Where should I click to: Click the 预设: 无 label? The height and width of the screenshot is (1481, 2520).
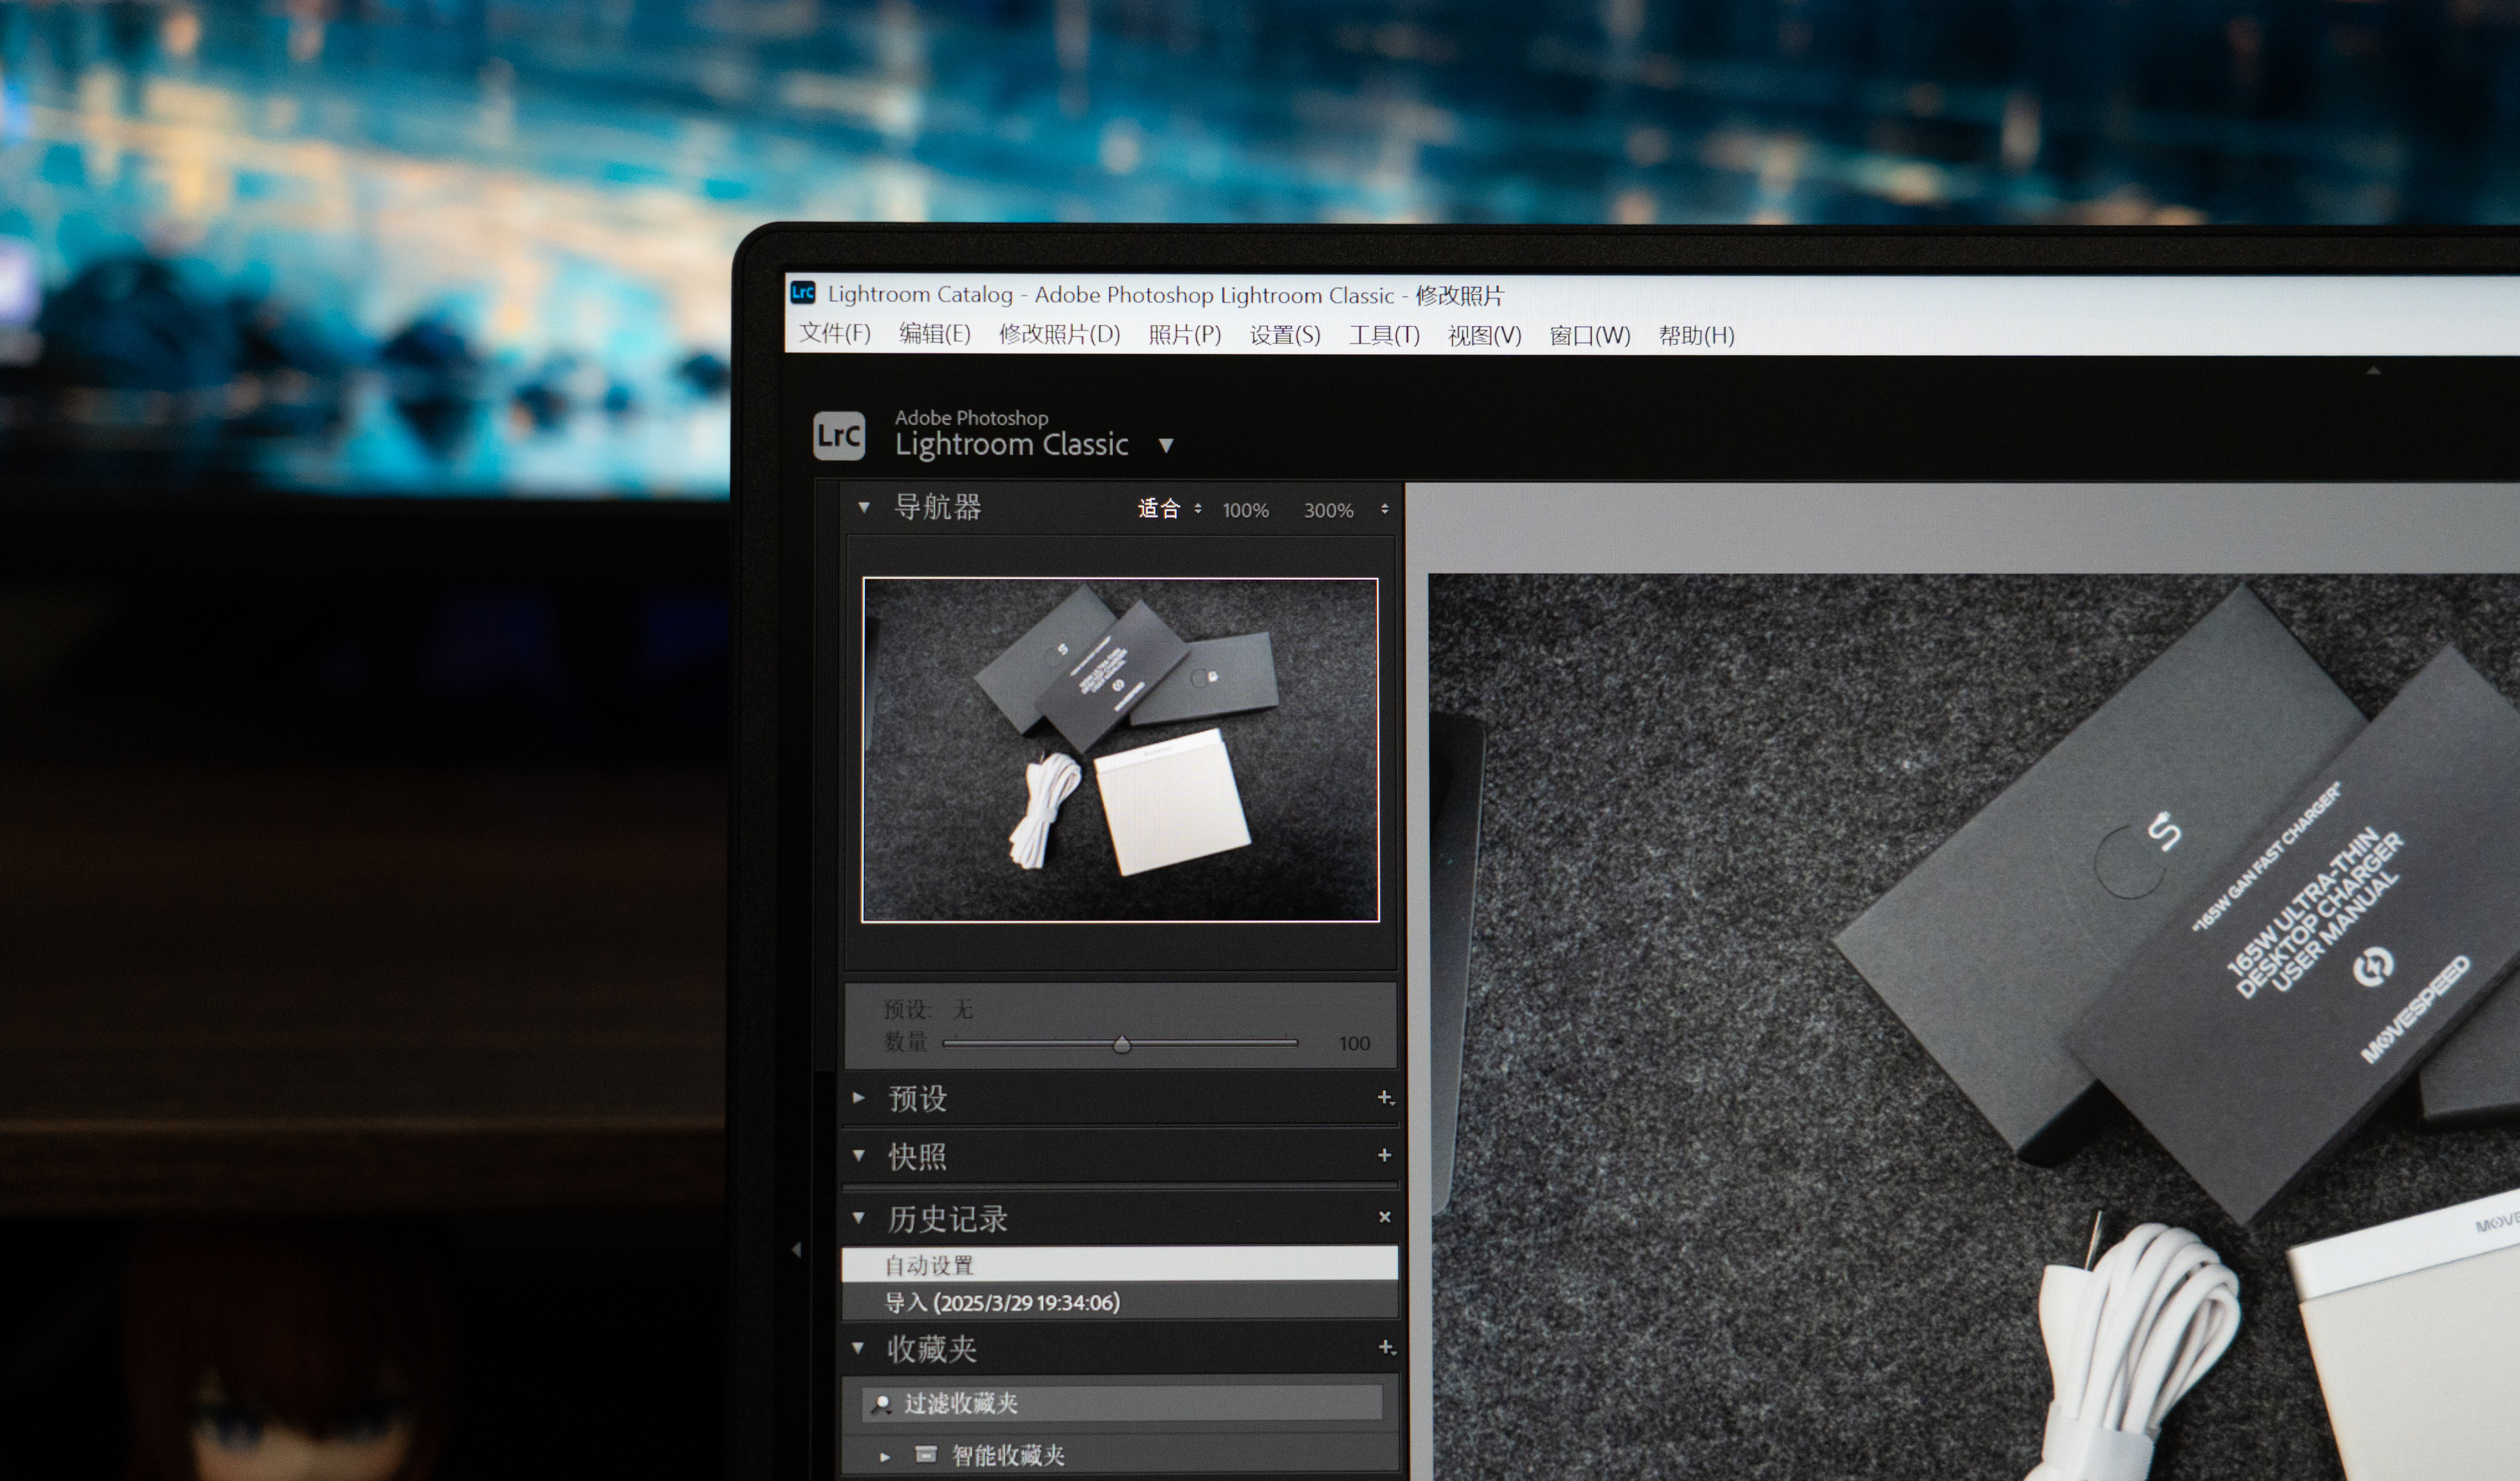[x=928, y=1009]
